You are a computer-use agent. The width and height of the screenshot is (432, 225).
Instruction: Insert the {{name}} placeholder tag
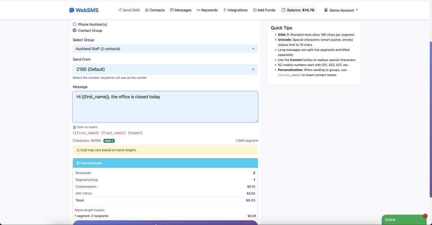coord(135,133)
